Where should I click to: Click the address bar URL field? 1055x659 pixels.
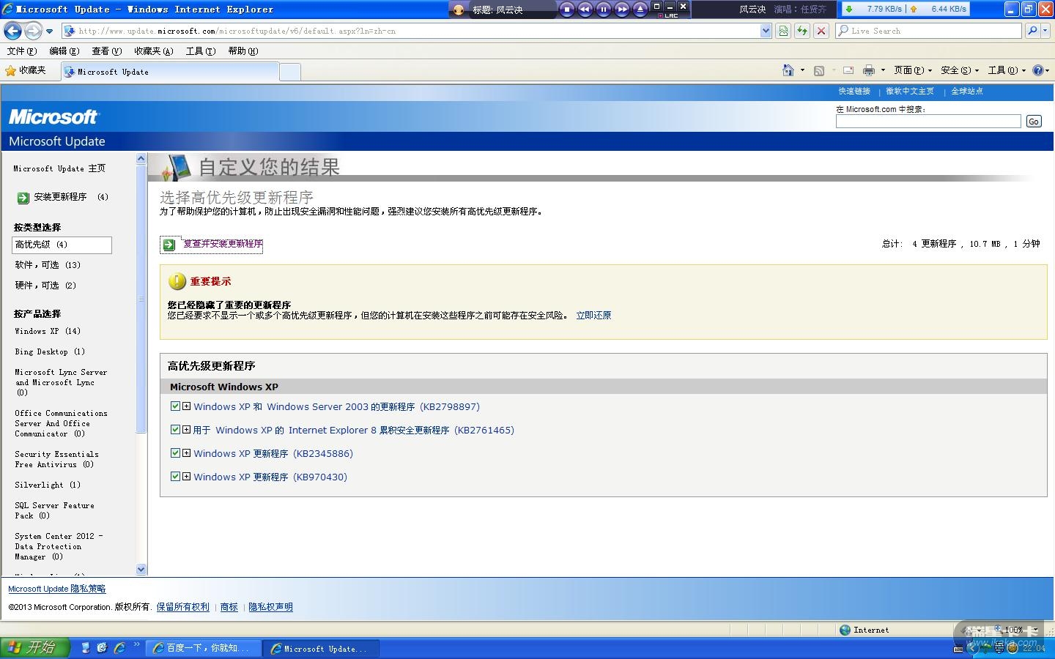coord(418,31)
